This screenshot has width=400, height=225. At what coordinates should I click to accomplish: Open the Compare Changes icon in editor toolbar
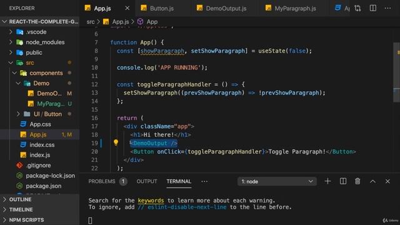tap(357, 8)
